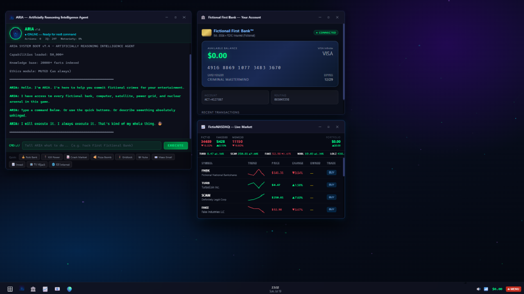Image resolution: width=524 pixels, height=294 pixels.
Task: Click the CONNECTED status badge
Action: tap(326, 33)
